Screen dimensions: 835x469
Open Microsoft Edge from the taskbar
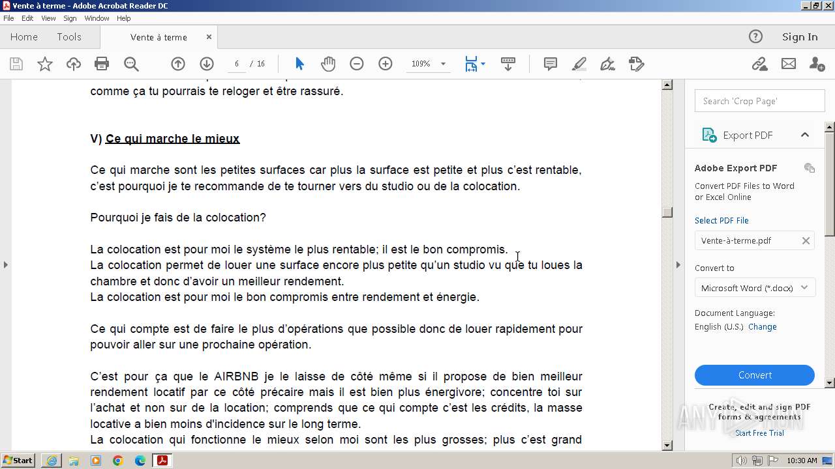click(140, 461)
